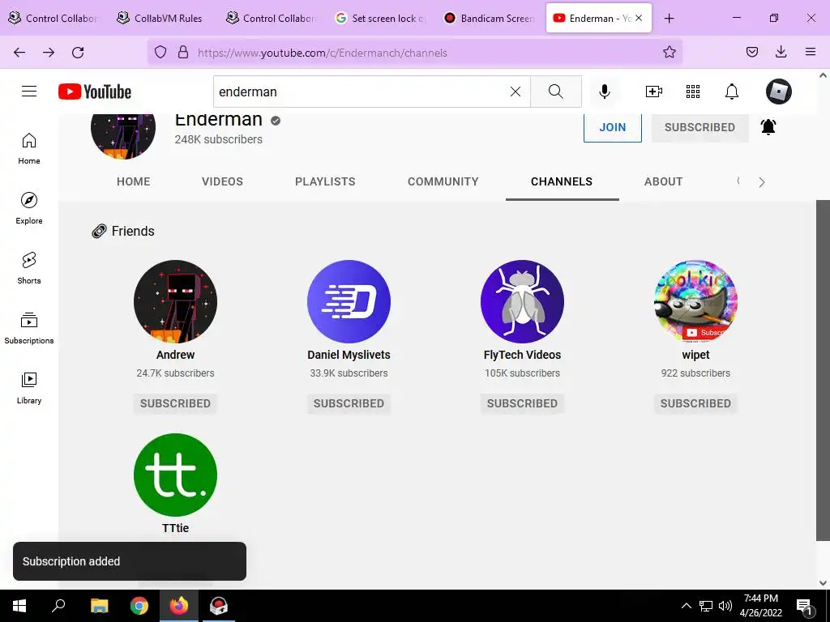Open Chrome from the taskbar
830x622 pixels.
[x=139, y=606]
